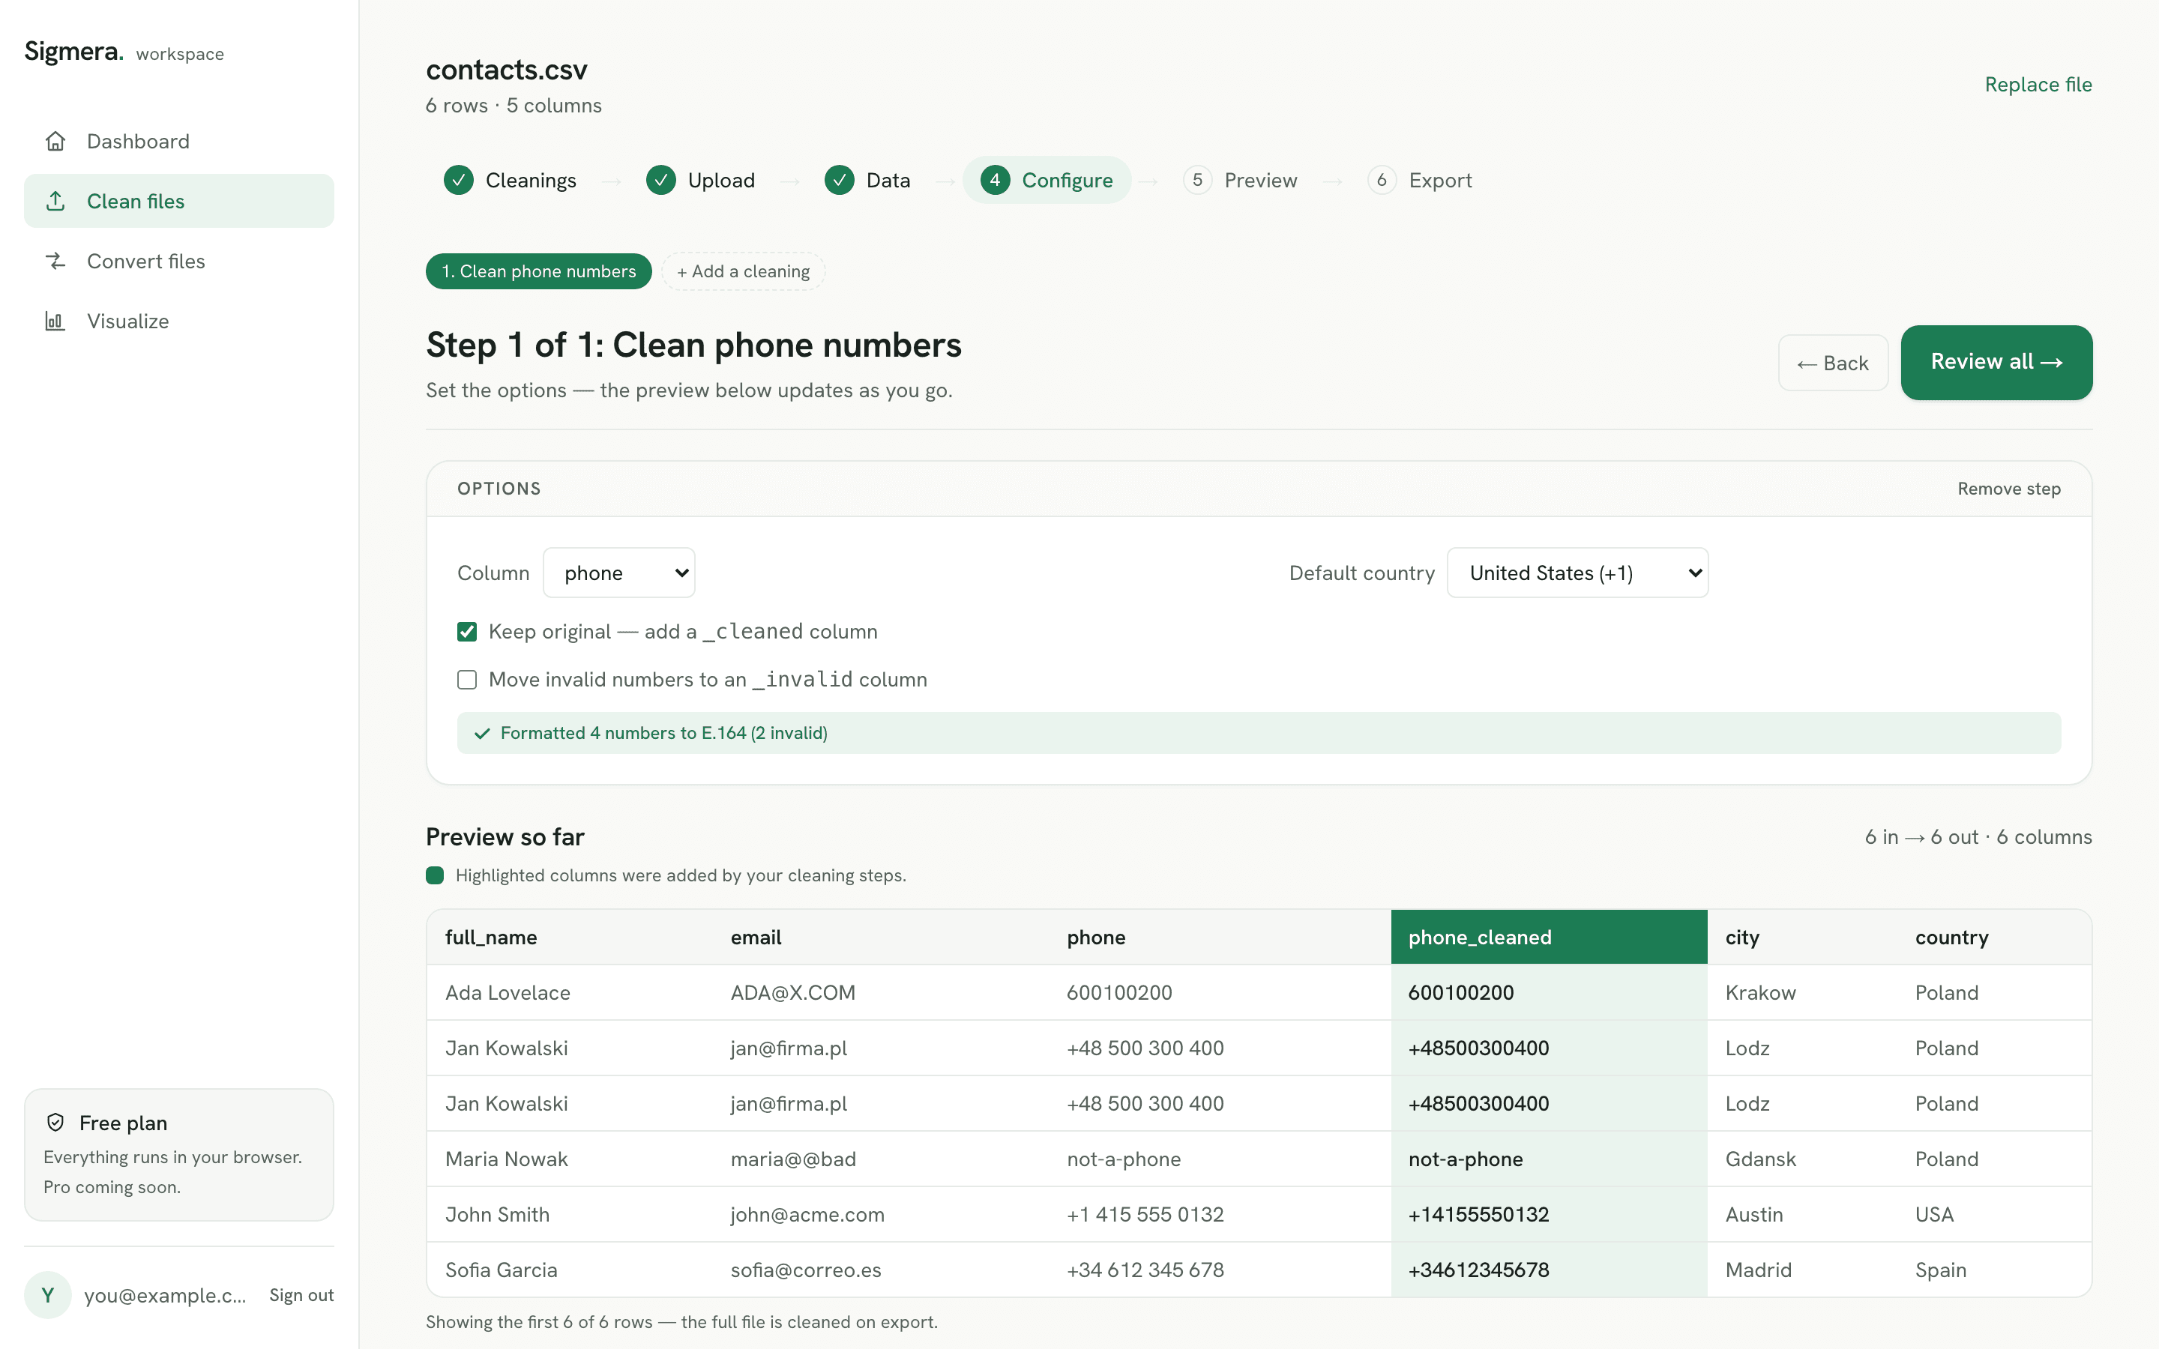Click the user avatar letter Y

click(48, 1294)
